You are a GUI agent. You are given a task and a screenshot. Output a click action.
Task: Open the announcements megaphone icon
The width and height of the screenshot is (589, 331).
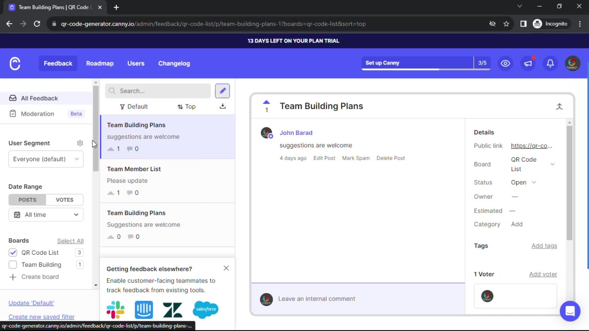pyautogui.click(x=528, y=63)
